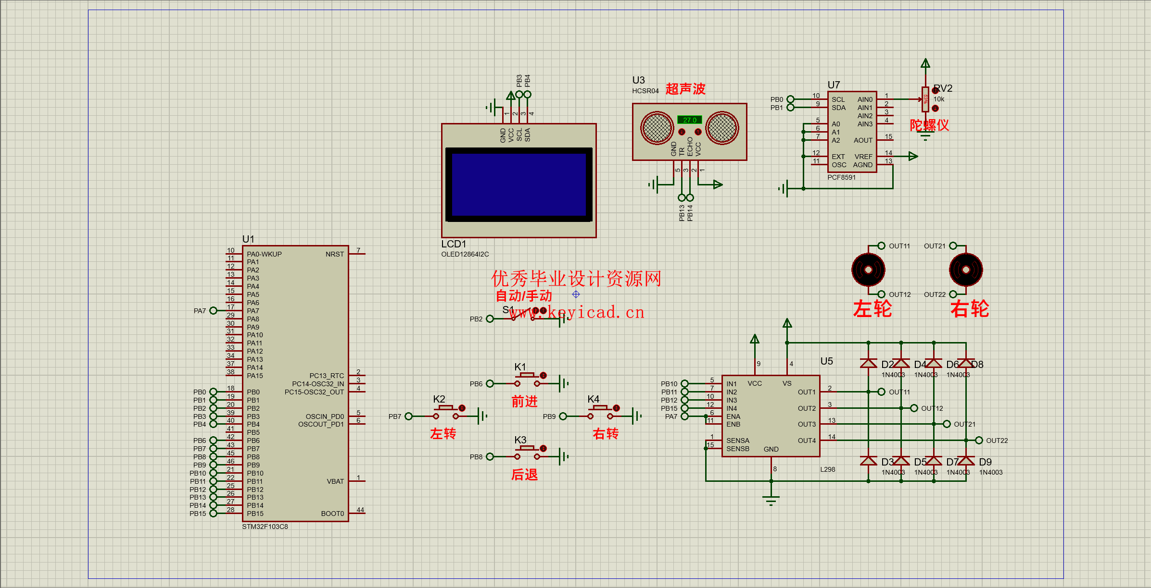Click the PB0 terminal at PCF8591 SCL
This screenshot has height=588, width=1151.
tap(790, 99)
